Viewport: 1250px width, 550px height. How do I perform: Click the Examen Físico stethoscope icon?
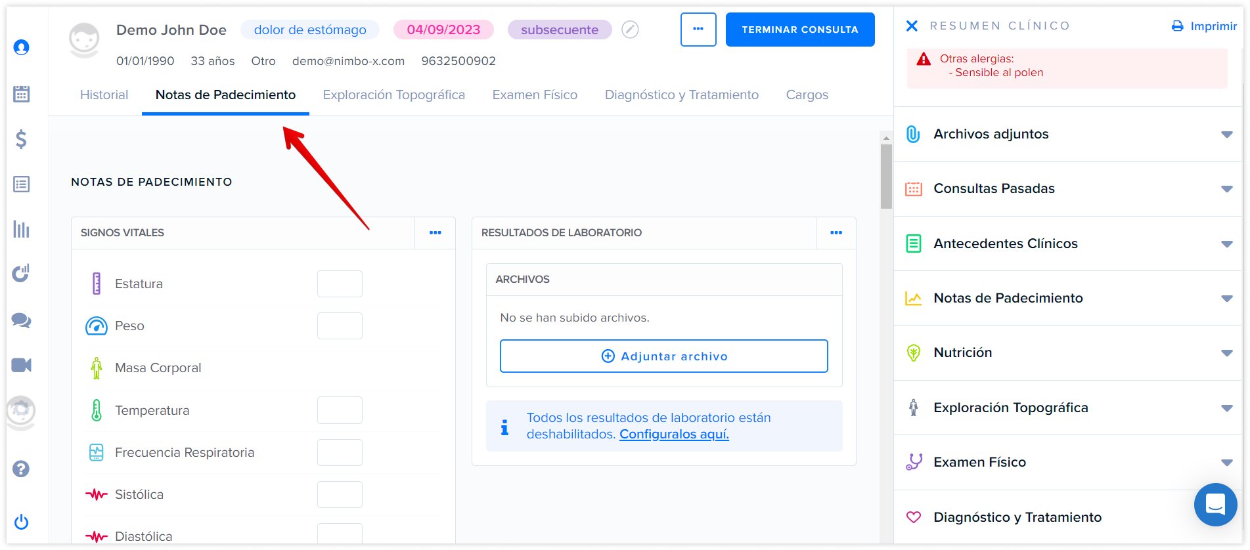914,462
